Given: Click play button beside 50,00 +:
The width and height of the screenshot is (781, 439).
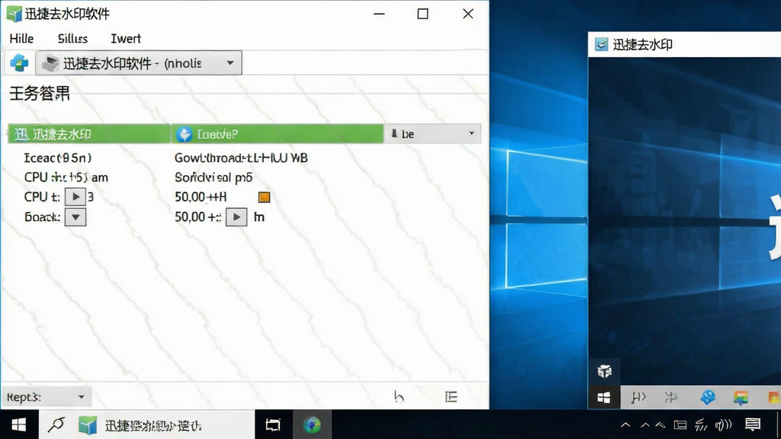Looking at the screenshot, I should click(x=236, y=217).
